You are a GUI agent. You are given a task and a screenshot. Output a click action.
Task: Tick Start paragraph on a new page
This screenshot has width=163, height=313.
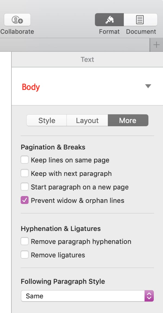tap(25, 187)
